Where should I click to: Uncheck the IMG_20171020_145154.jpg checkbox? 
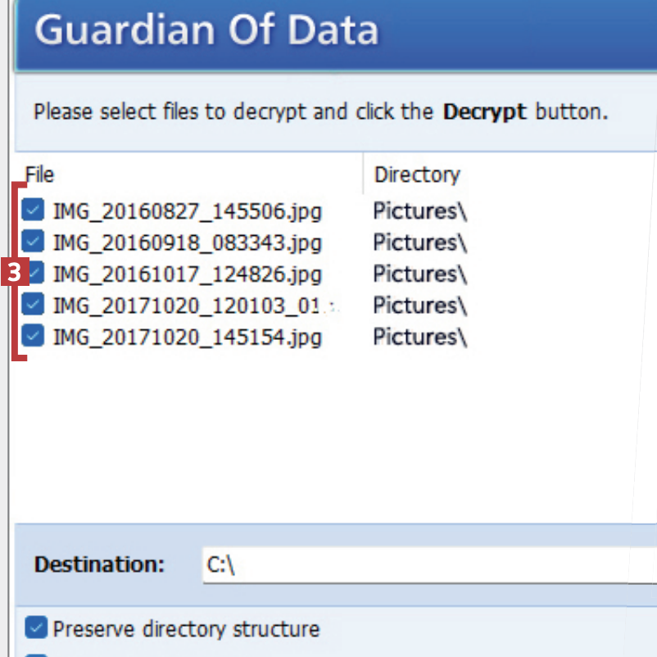pyautogui.click(x=34, y=336)
